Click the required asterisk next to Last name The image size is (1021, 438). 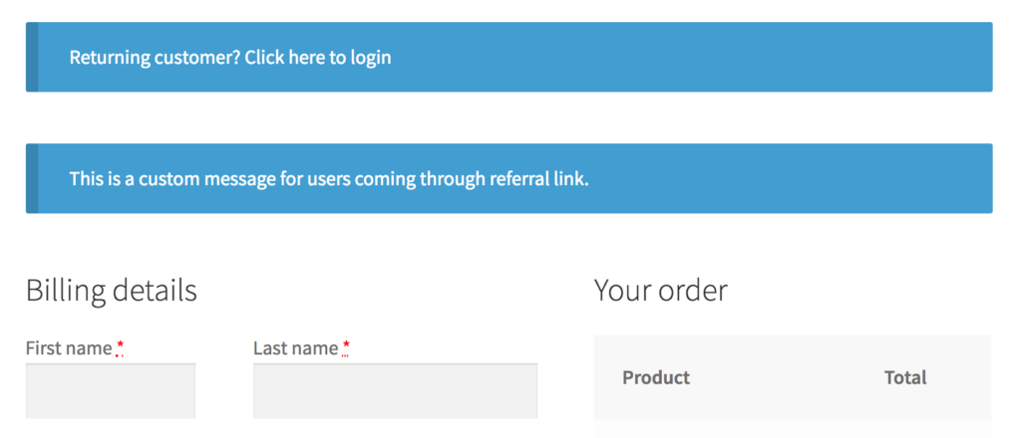click(346, 347)
